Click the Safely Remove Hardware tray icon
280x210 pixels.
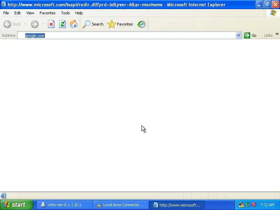[248, 205]
